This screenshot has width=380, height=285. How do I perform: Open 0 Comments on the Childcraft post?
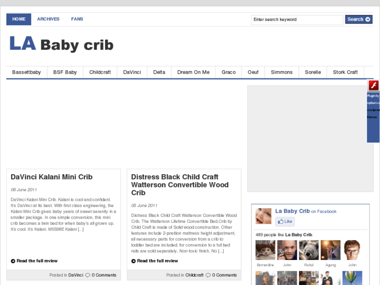click(224, 275)
